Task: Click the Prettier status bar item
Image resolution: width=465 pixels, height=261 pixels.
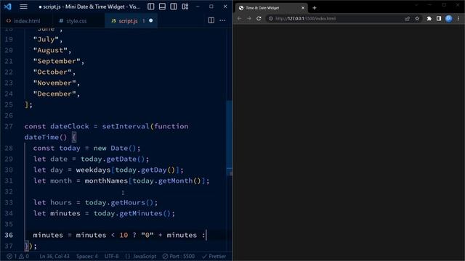Action: [x=214, y=256]
